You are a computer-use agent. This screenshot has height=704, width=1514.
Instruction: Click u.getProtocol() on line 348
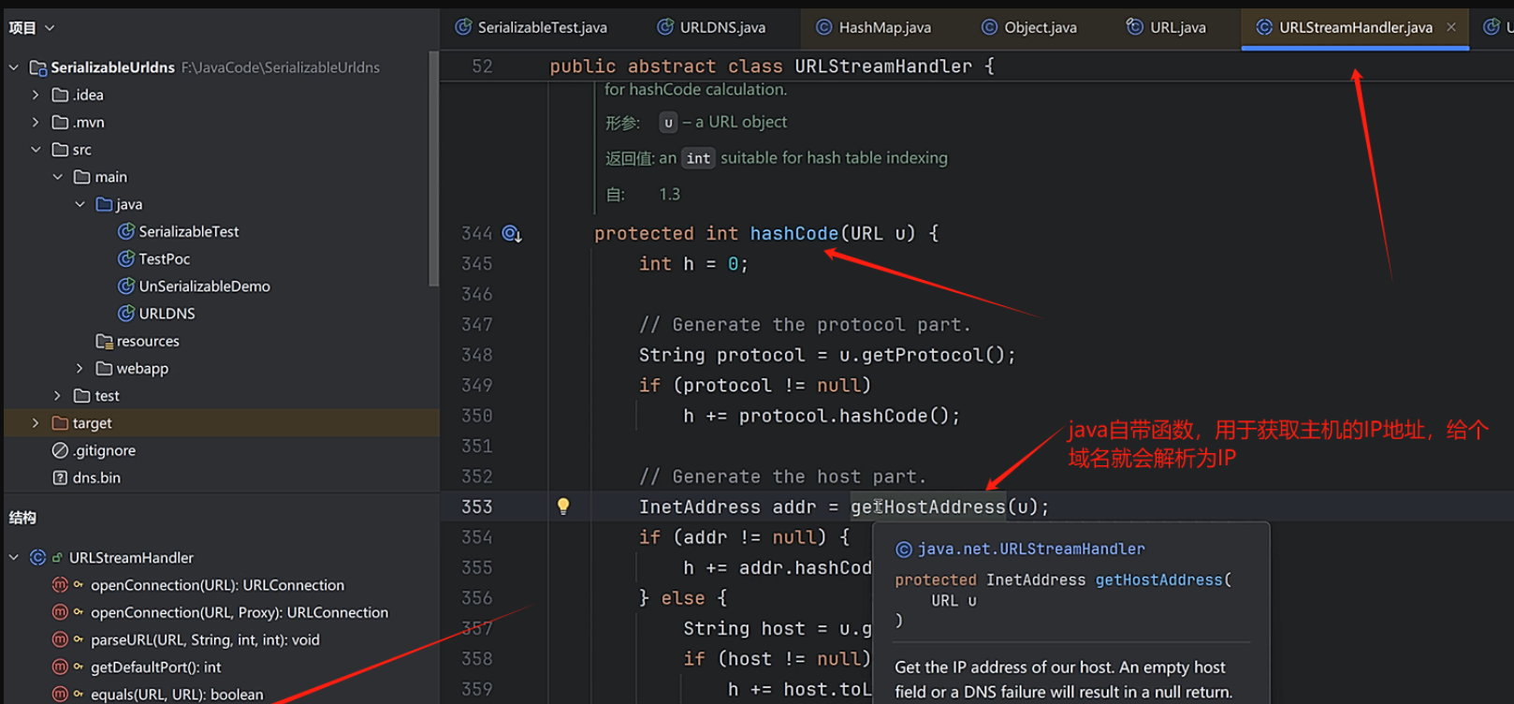[922, 355]
